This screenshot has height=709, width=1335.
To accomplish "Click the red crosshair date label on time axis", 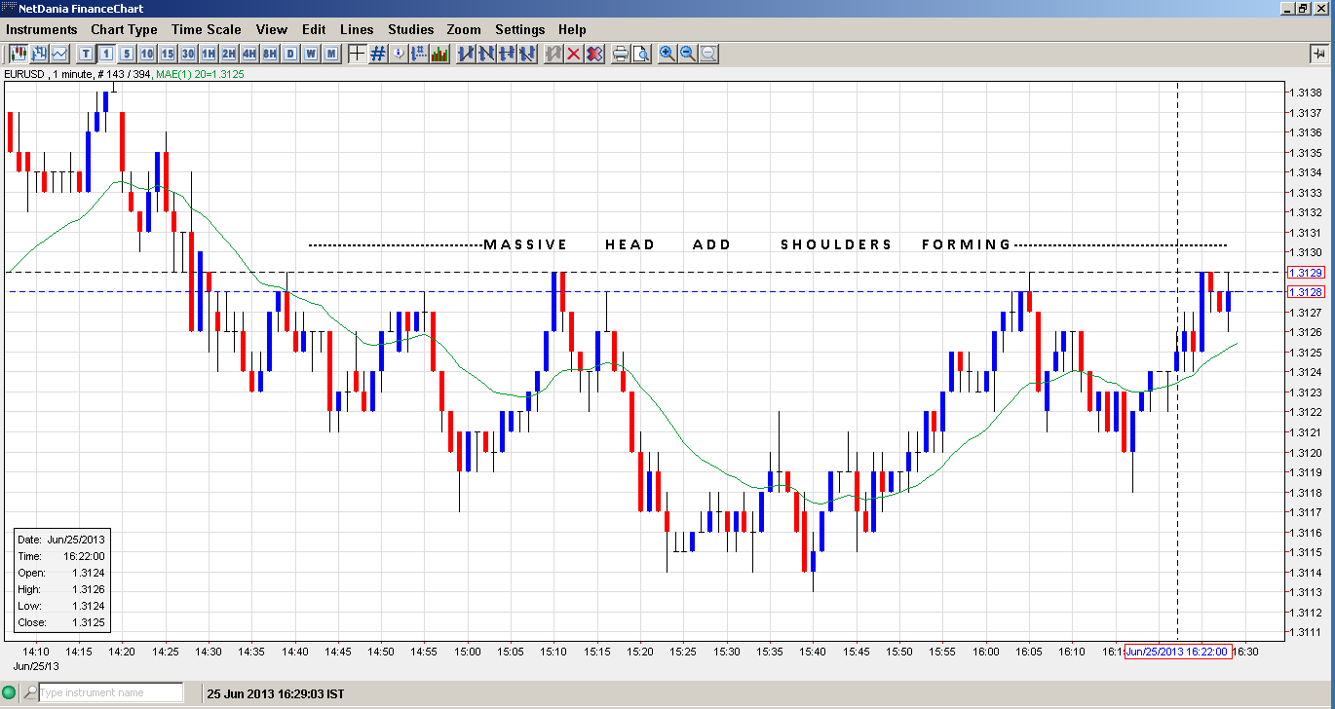I will (1178, 652).
